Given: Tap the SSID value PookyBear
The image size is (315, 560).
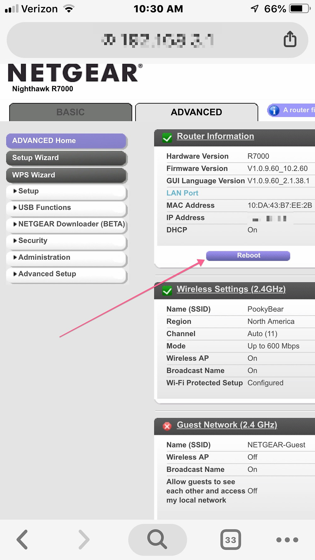Looking at the screenshot, I should (x=266, y=309).
